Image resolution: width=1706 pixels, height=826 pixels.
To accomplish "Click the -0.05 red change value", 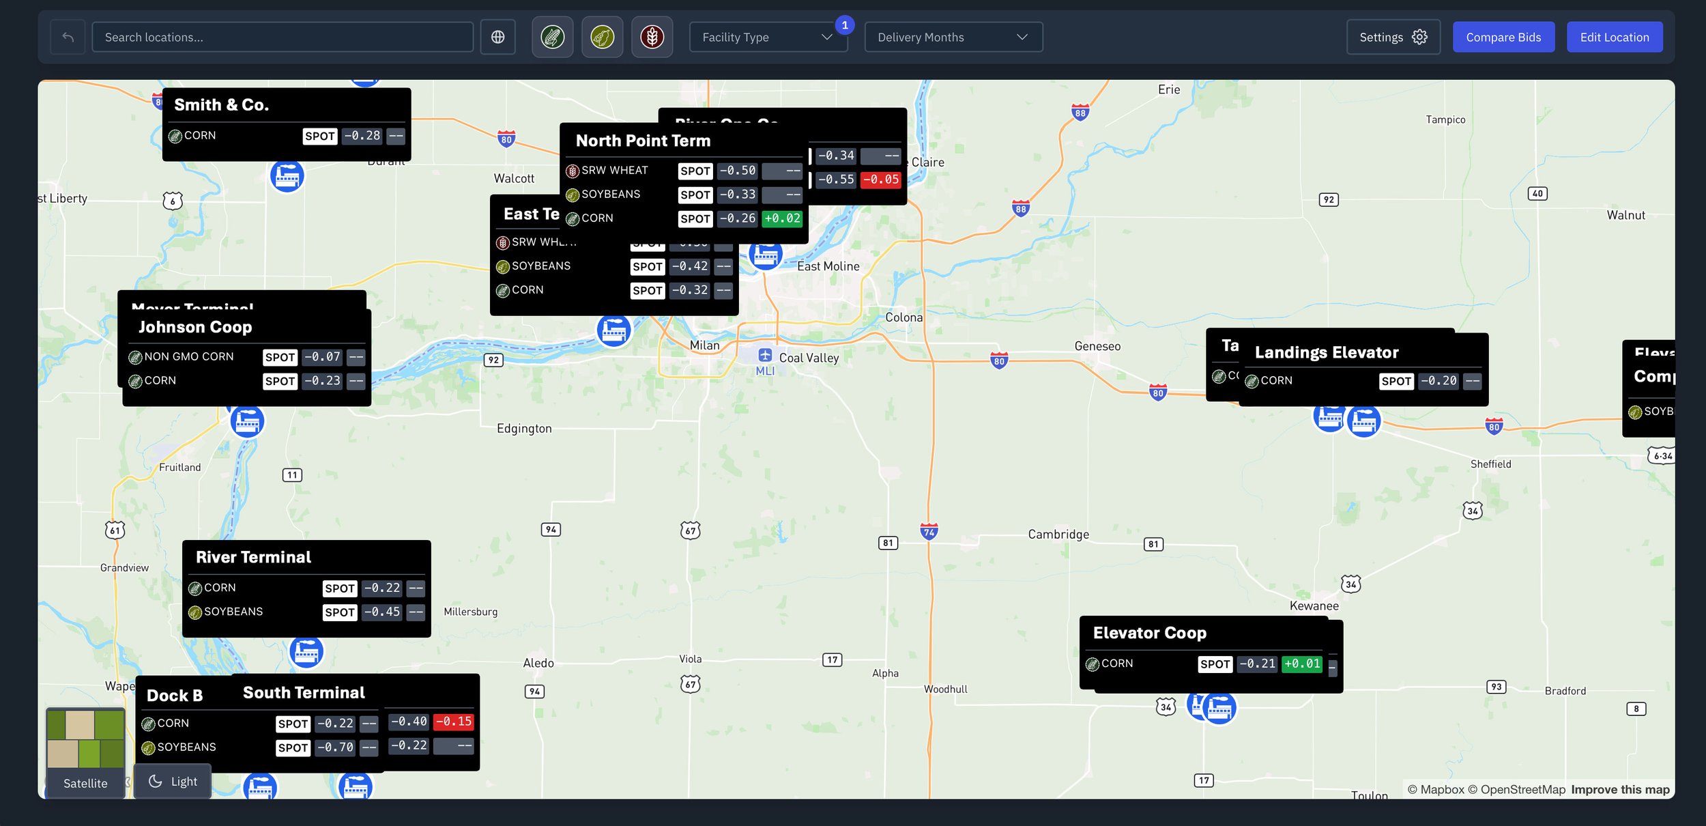I will [880, 180].
